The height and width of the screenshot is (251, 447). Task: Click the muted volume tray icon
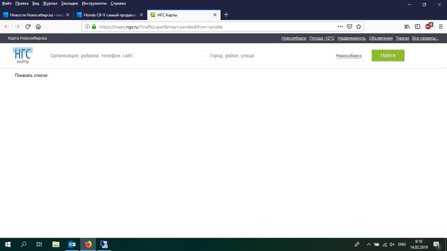[x=392, y=244]
